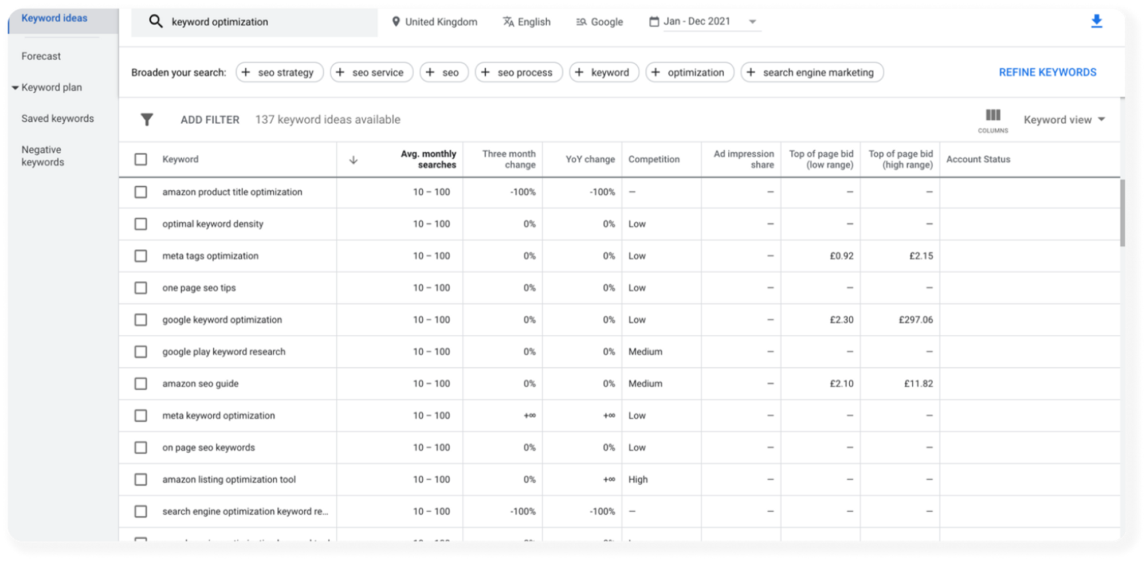Click the United Kingdom location pin
Image resolution: width=1146 pixels, height=561 pixels.
395,22
